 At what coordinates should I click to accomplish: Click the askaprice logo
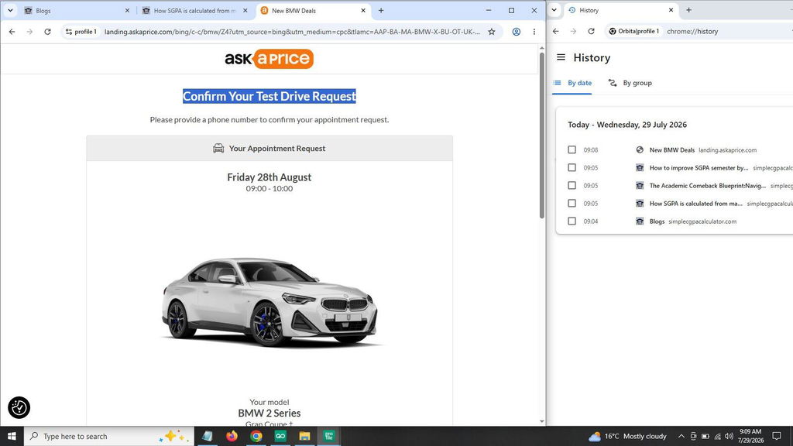(x=269, y=59)
